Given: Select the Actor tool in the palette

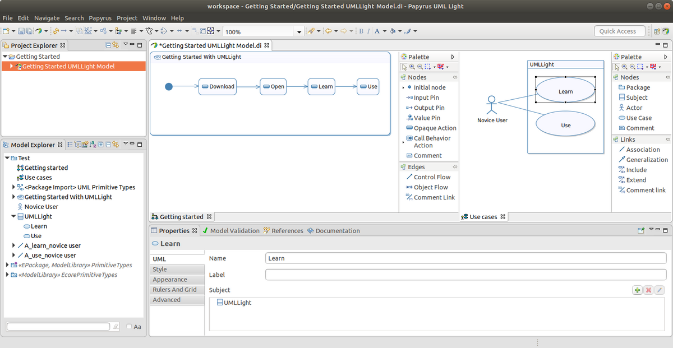Looking at the screenshot, I should click(634, 108).
